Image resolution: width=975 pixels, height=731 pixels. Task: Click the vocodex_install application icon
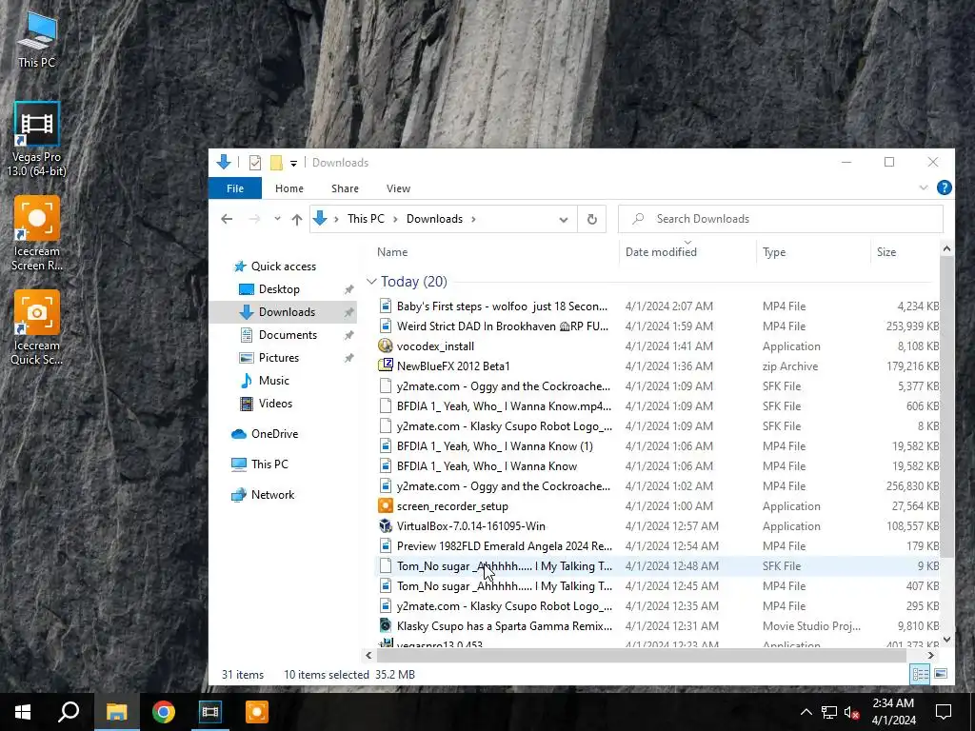386,346
